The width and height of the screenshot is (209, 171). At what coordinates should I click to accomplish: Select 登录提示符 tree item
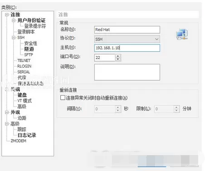[35, 26]
